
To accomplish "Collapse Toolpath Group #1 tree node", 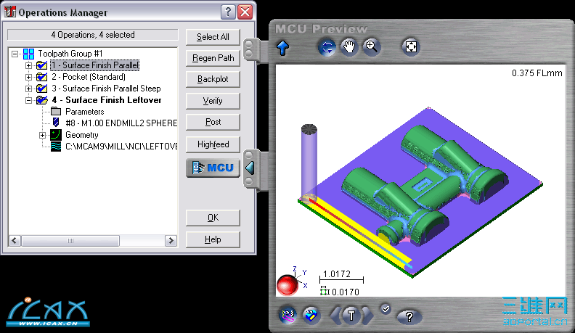I will click(x=15, y=54).
